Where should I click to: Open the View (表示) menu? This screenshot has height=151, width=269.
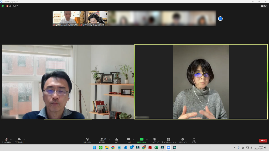coord(264,6)
